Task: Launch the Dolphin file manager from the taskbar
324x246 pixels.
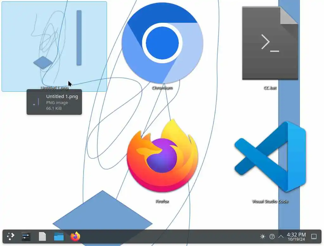Action: (59, 237)
